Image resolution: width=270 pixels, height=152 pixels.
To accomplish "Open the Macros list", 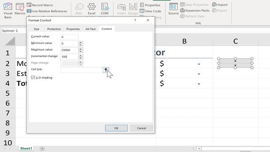I will [x=20, y=9].
